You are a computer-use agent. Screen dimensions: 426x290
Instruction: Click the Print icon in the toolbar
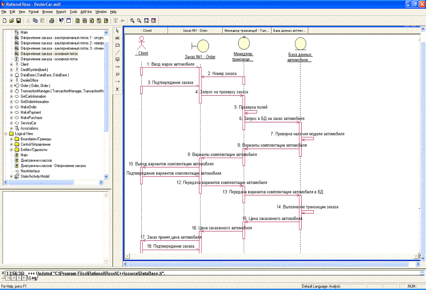tap(51, 20)
